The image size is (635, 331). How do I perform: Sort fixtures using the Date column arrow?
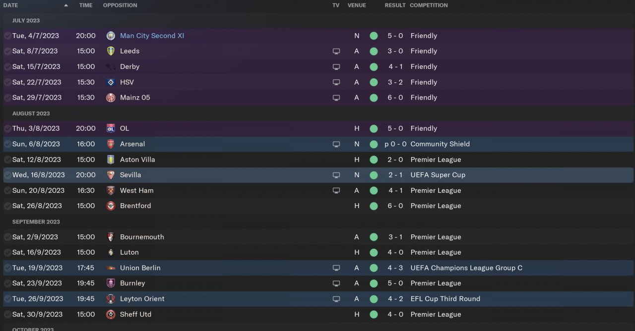[x=66, y=5]
